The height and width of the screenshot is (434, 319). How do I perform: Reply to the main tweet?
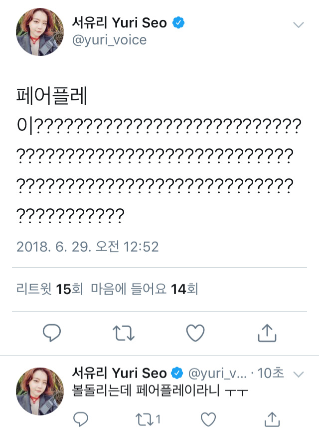point(52,333)
